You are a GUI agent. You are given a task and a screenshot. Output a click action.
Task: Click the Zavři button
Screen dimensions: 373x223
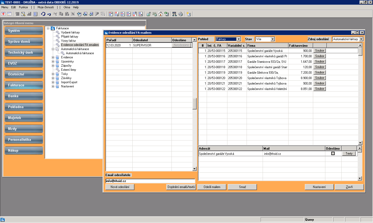[x=349, y=187]
